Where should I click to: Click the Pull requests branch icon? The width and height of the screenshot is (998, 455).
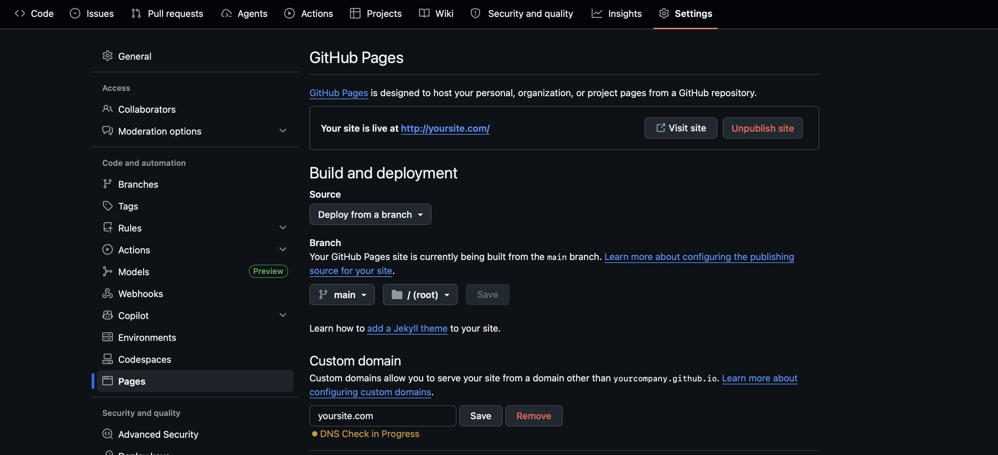pos(136,14)
